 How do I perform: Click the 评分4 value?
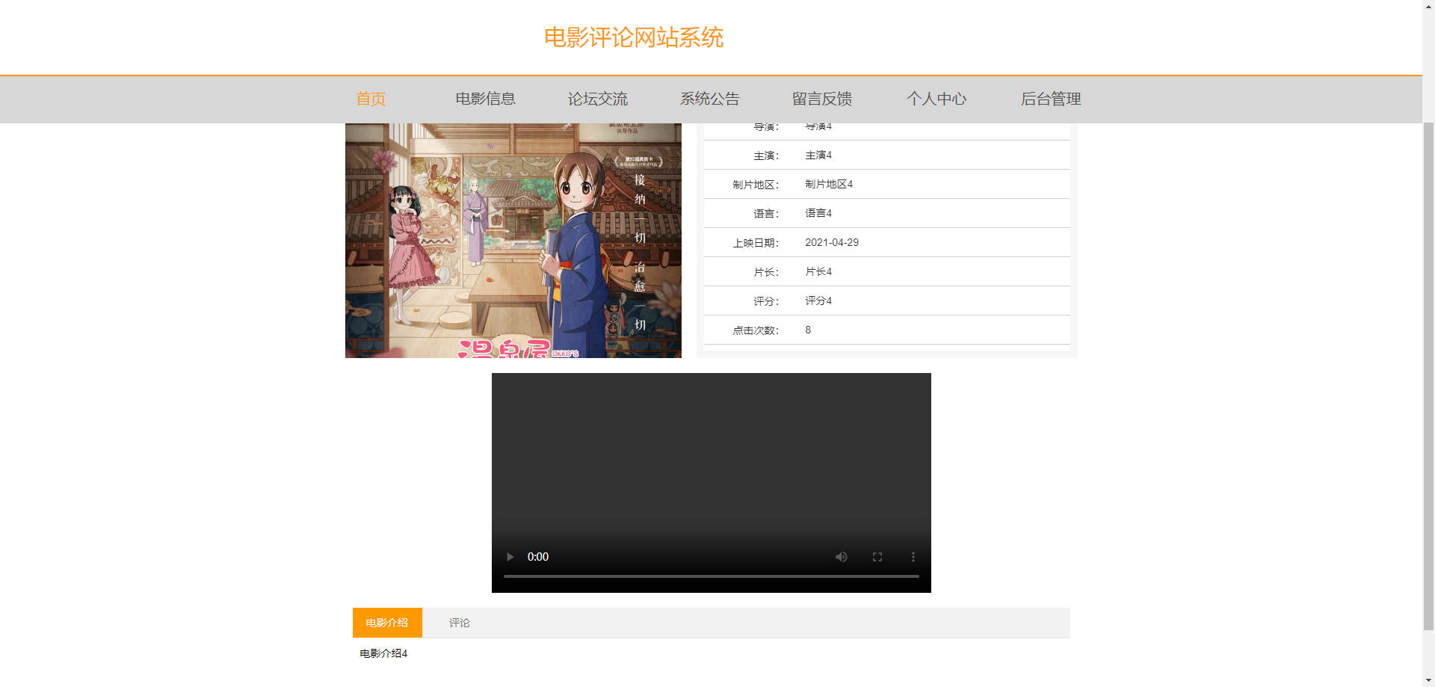[818, 301]
